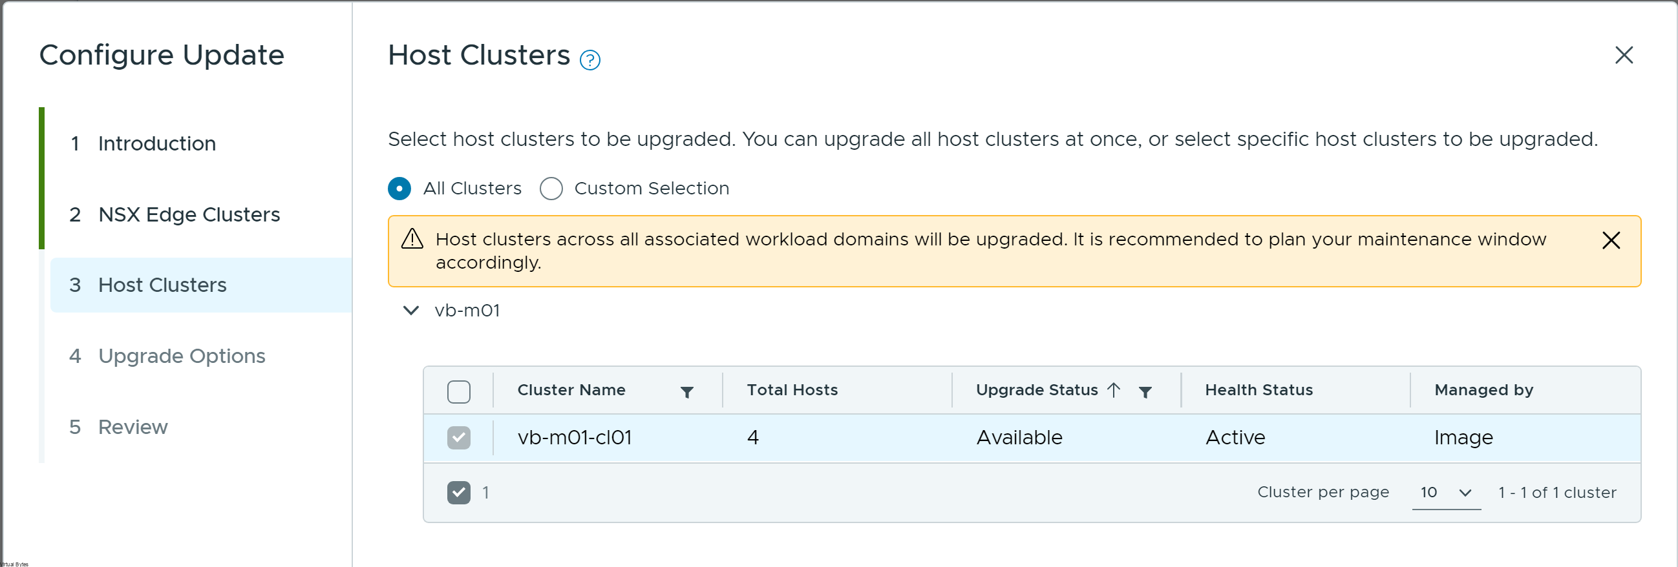This screenshot has height=567, width=1678.
Task: Dismiss the workload domains warning banner
Action: tap(1611, 240)
